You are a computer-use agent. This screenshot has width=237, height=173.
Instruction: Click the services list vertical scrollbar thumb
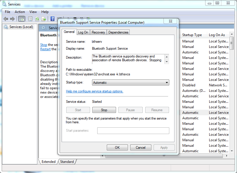coord(232,43)
